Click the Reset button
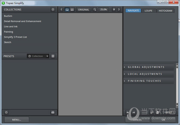The image size is (180, 125). pyautogui.click(x=169, y=112)
